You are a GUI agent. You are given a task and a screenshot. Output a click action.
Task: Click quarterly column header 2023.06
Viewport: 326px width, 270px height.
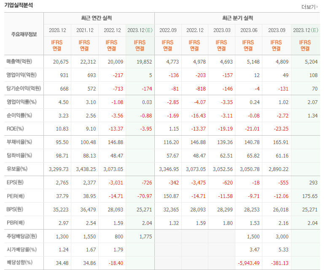coord(249,30)
